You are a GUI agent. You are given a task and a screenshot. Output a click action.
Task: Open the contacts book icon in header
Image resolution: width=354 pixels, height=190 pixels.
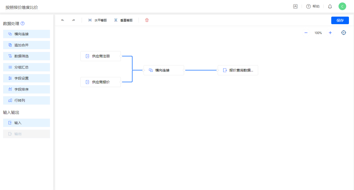(x=295, y=7)
